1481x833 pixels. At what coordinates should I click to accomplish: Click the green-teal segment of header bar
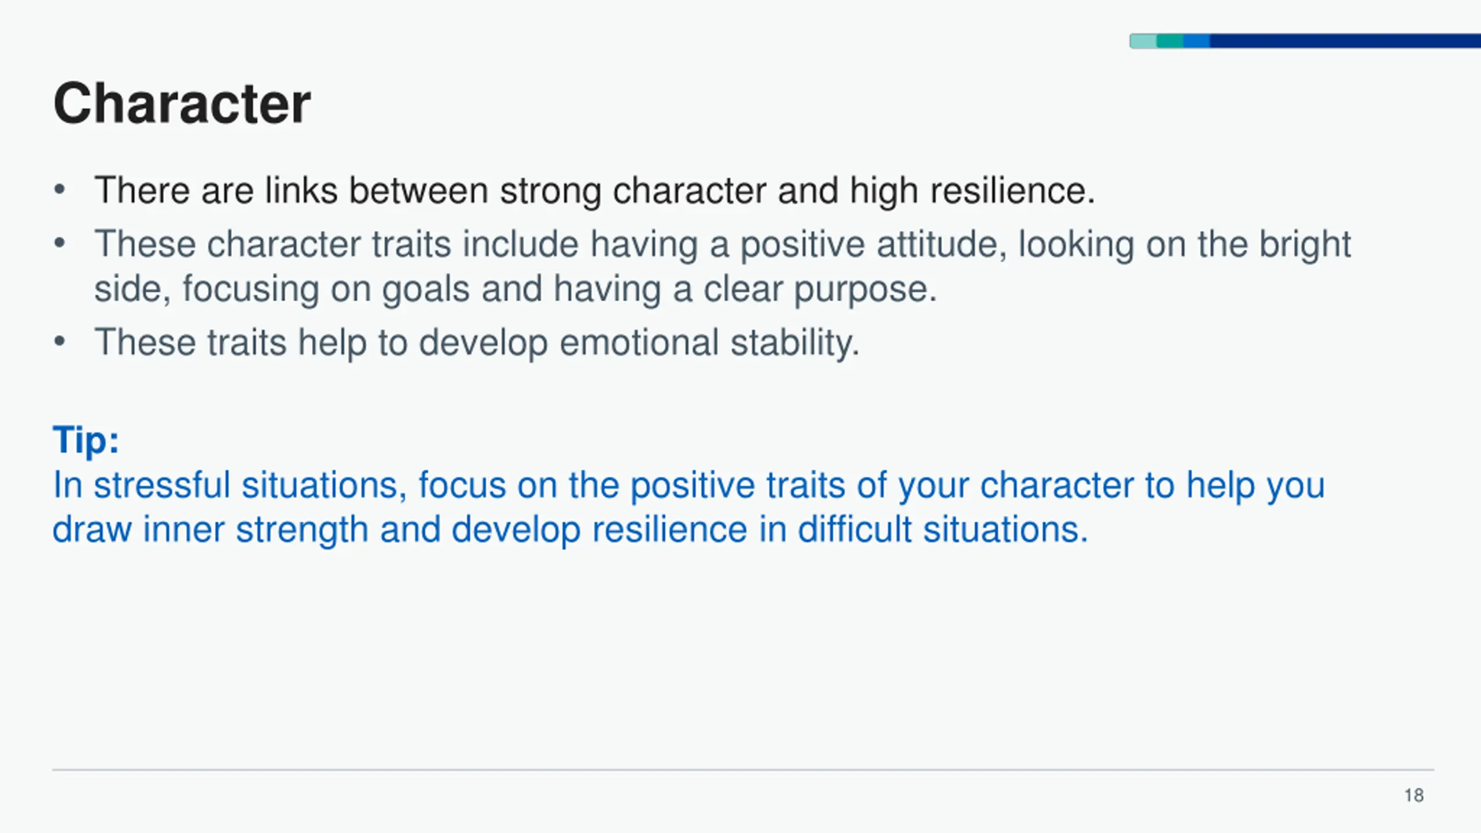1170,41
